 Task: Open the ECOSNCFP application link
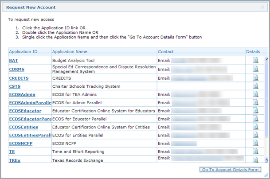[21, 144]
